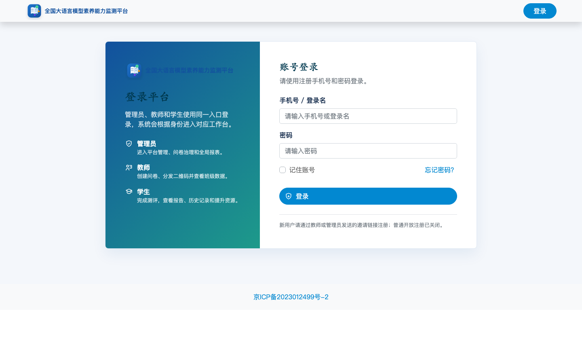Submit with the wide blue 登录 button
The height and width of the screenshot is (364, 582).
click(x=368, y=196)
